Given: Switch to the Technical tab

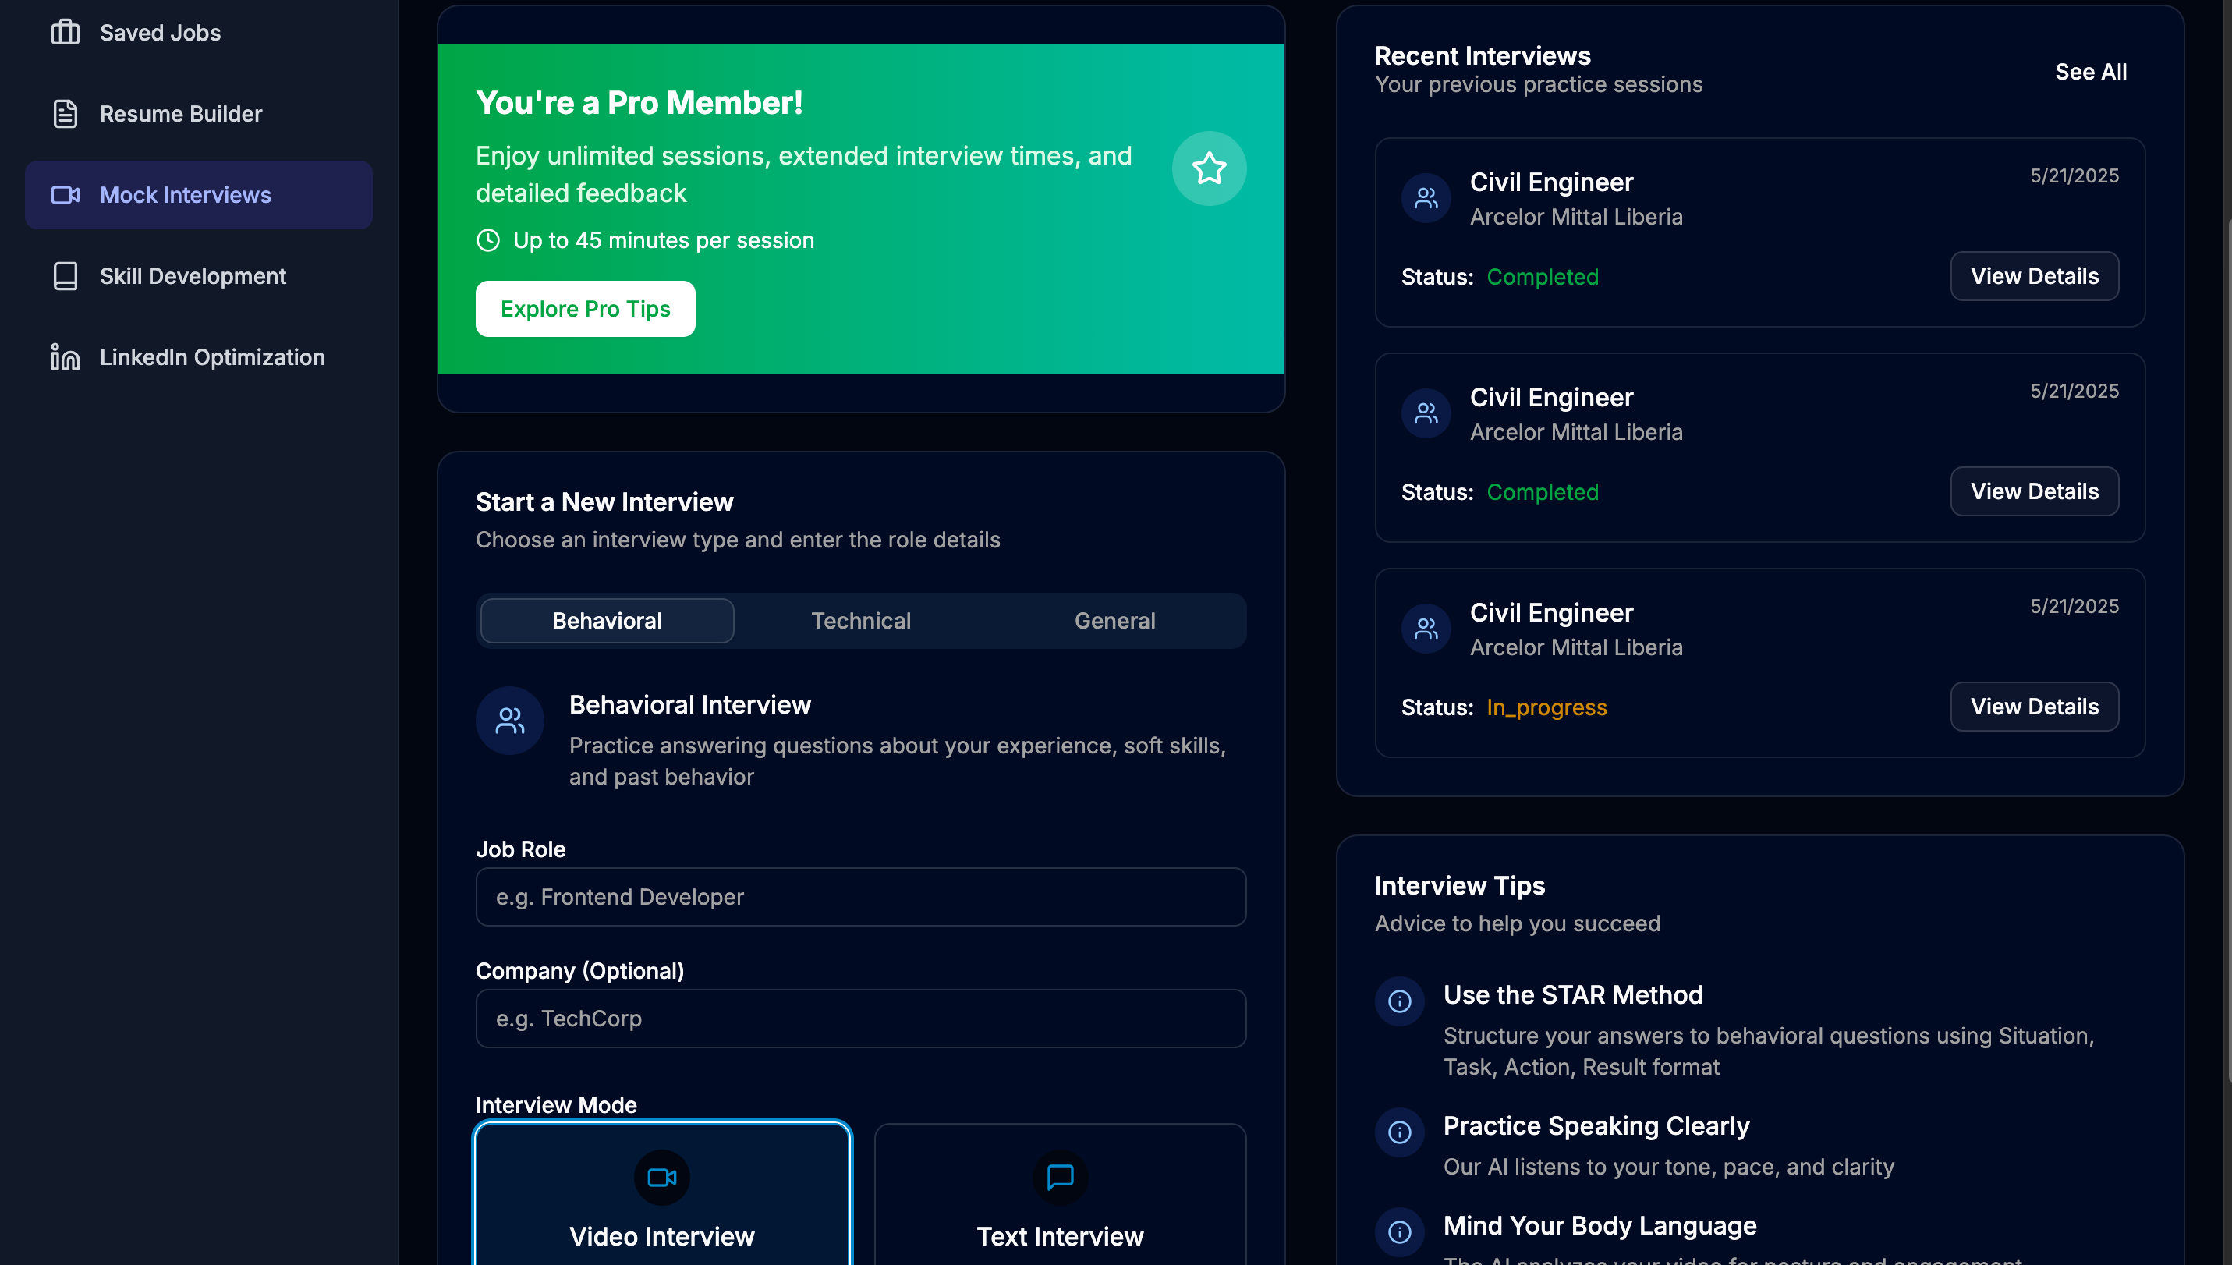Looking at the screenshot, I should [x=861, y=620].
